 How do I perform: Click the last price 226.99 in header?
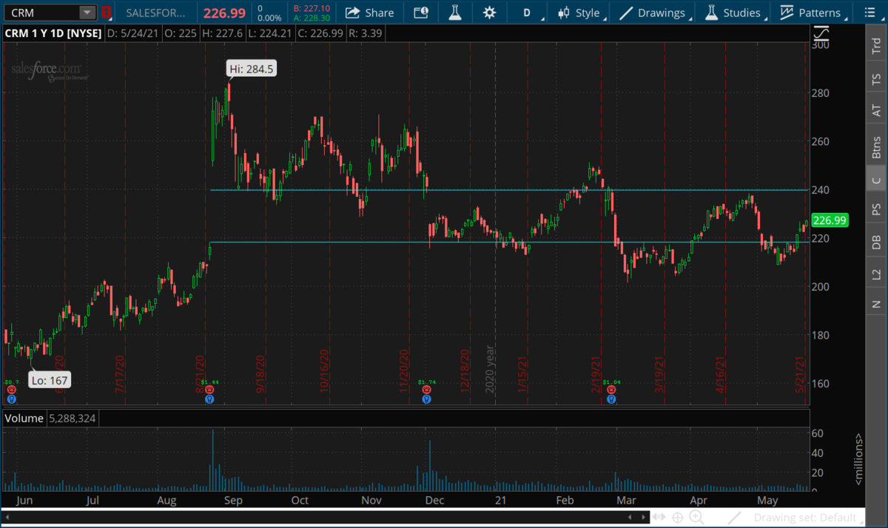point(224,13)
